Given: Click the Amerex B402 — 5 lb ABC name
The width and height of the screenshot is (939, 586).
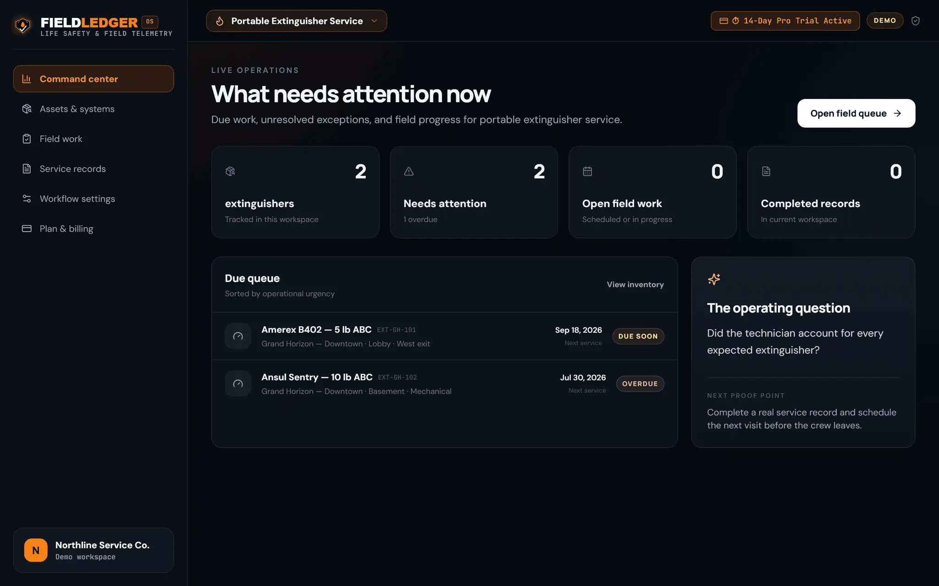Looking at the screenshot, I should 316,330.
